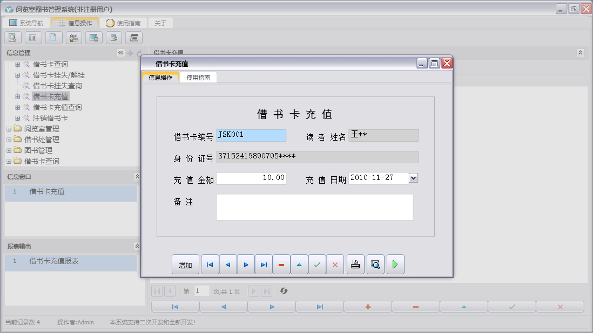Select 借书卡充值报表 in the report output list
This screenshot has width=593, height=333.
pos(54,261)
